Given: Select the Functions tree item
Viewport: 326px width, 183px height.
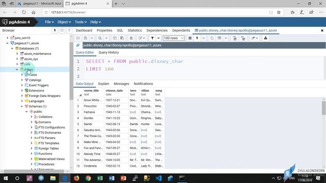Looking at the screenshot, I should click(x=45, y=154).
